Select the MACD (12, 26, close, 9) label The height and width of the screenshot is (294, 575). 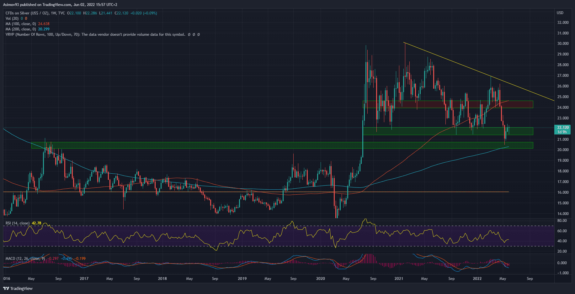pos(25,259)
